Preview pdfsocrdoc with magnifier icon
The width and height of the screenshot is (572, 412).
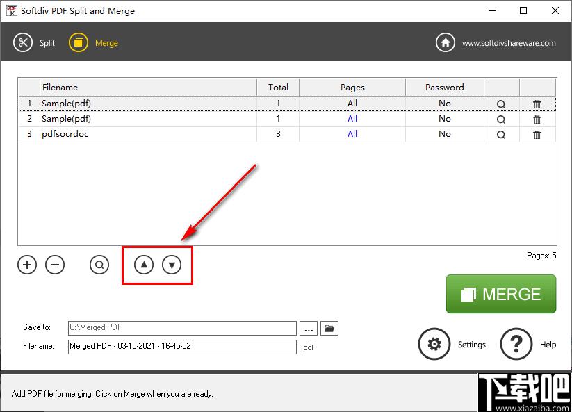pyautogui.click(x=501, y=135)
